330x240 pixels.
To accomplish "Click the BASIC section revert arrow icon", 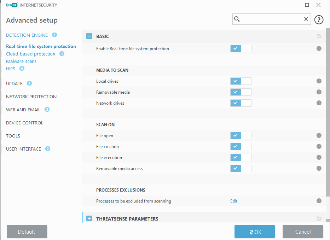I will (x=319, y=36).
